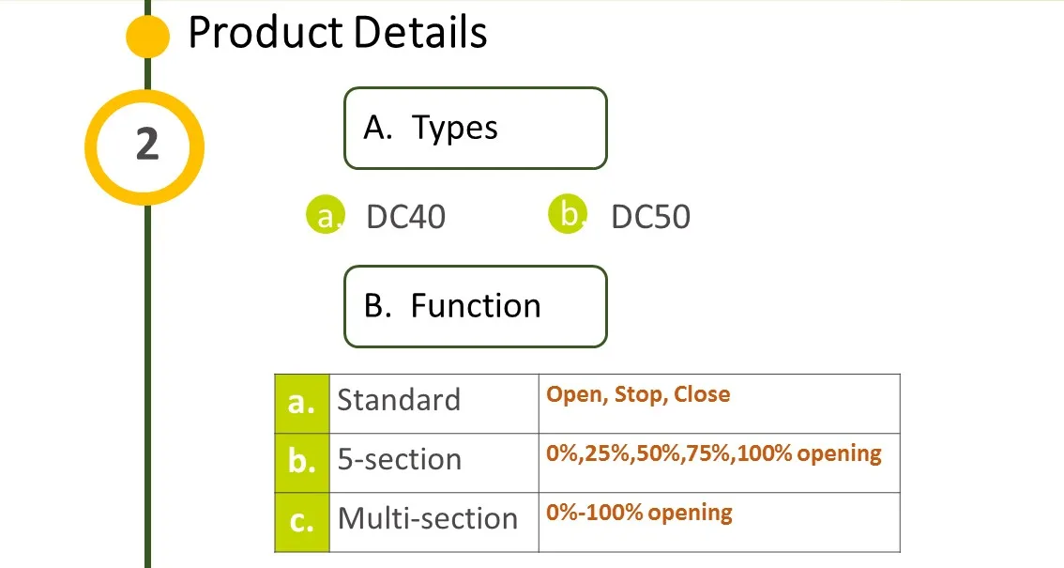Click the green bullet 'a' beside DC40
This screenshot has width=1064, height=568.
326,215
